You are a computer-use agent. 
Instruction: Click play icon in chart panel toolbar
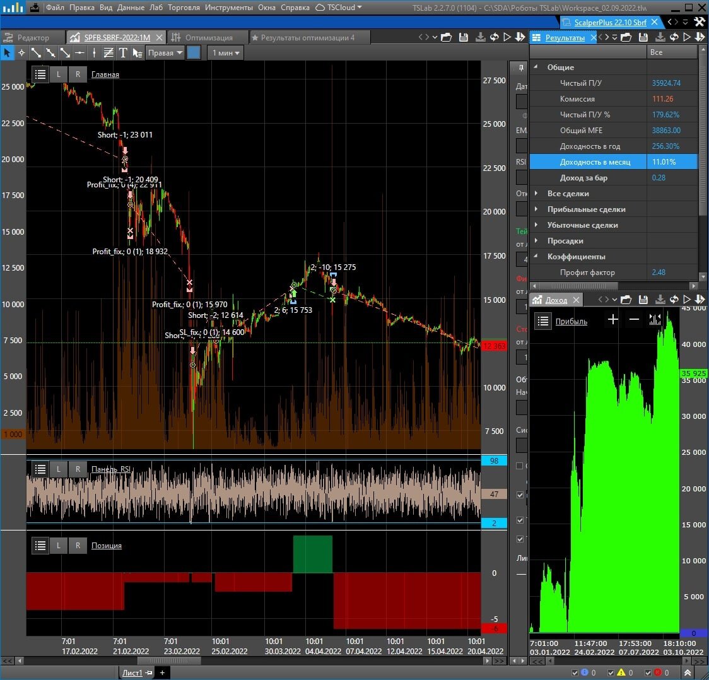[507, 37]
